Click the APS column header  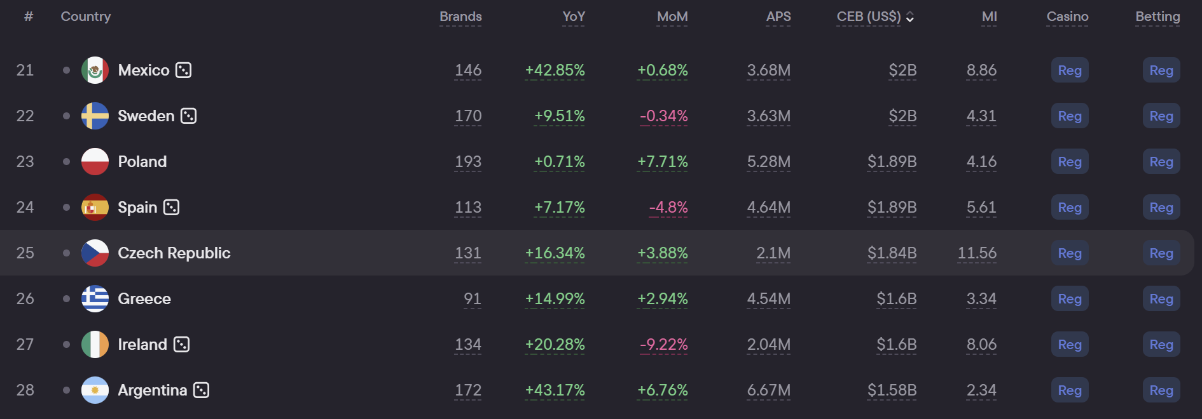click(778, 17)
